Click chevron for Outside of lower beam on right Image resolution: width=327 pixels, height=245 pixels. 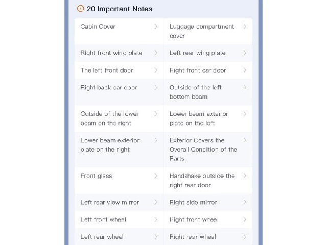pos(155,114)
